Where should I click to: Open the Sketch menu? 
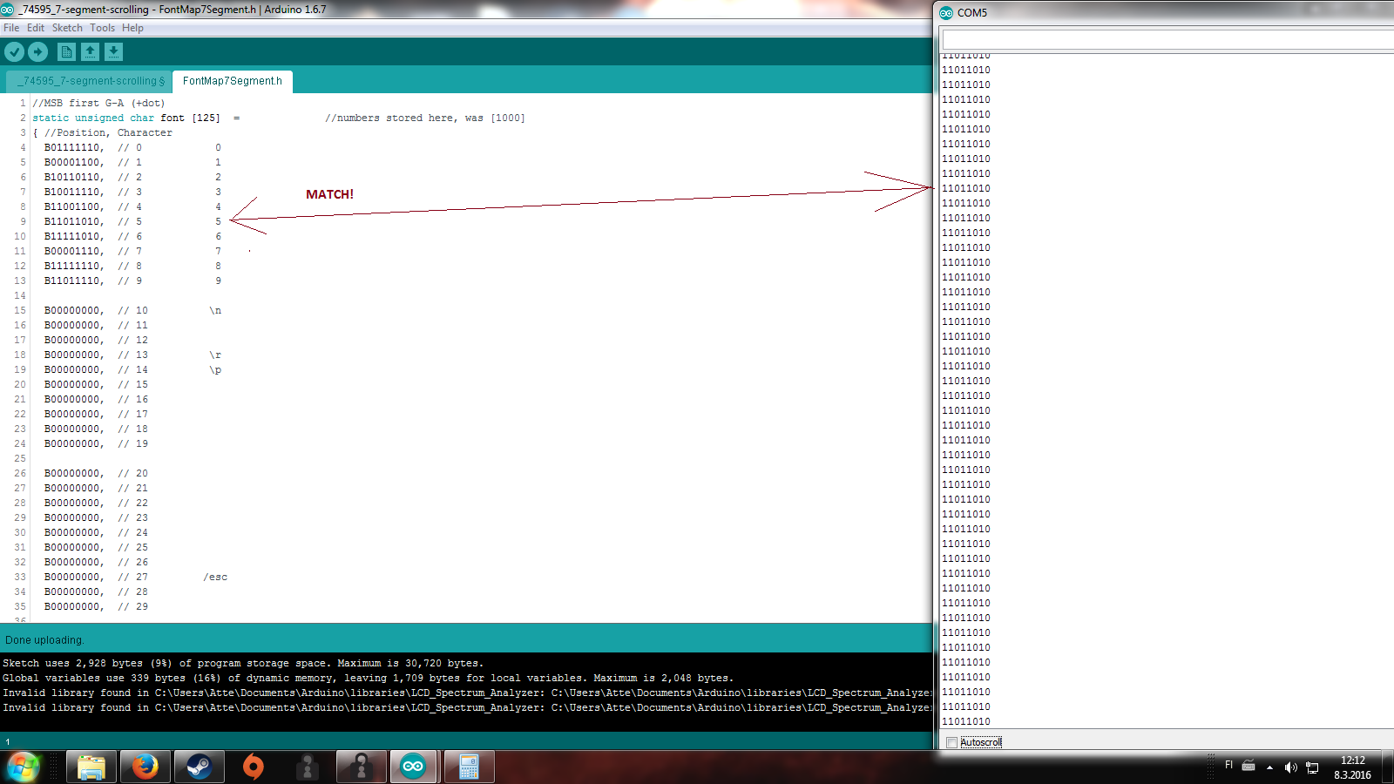point(67,28)
